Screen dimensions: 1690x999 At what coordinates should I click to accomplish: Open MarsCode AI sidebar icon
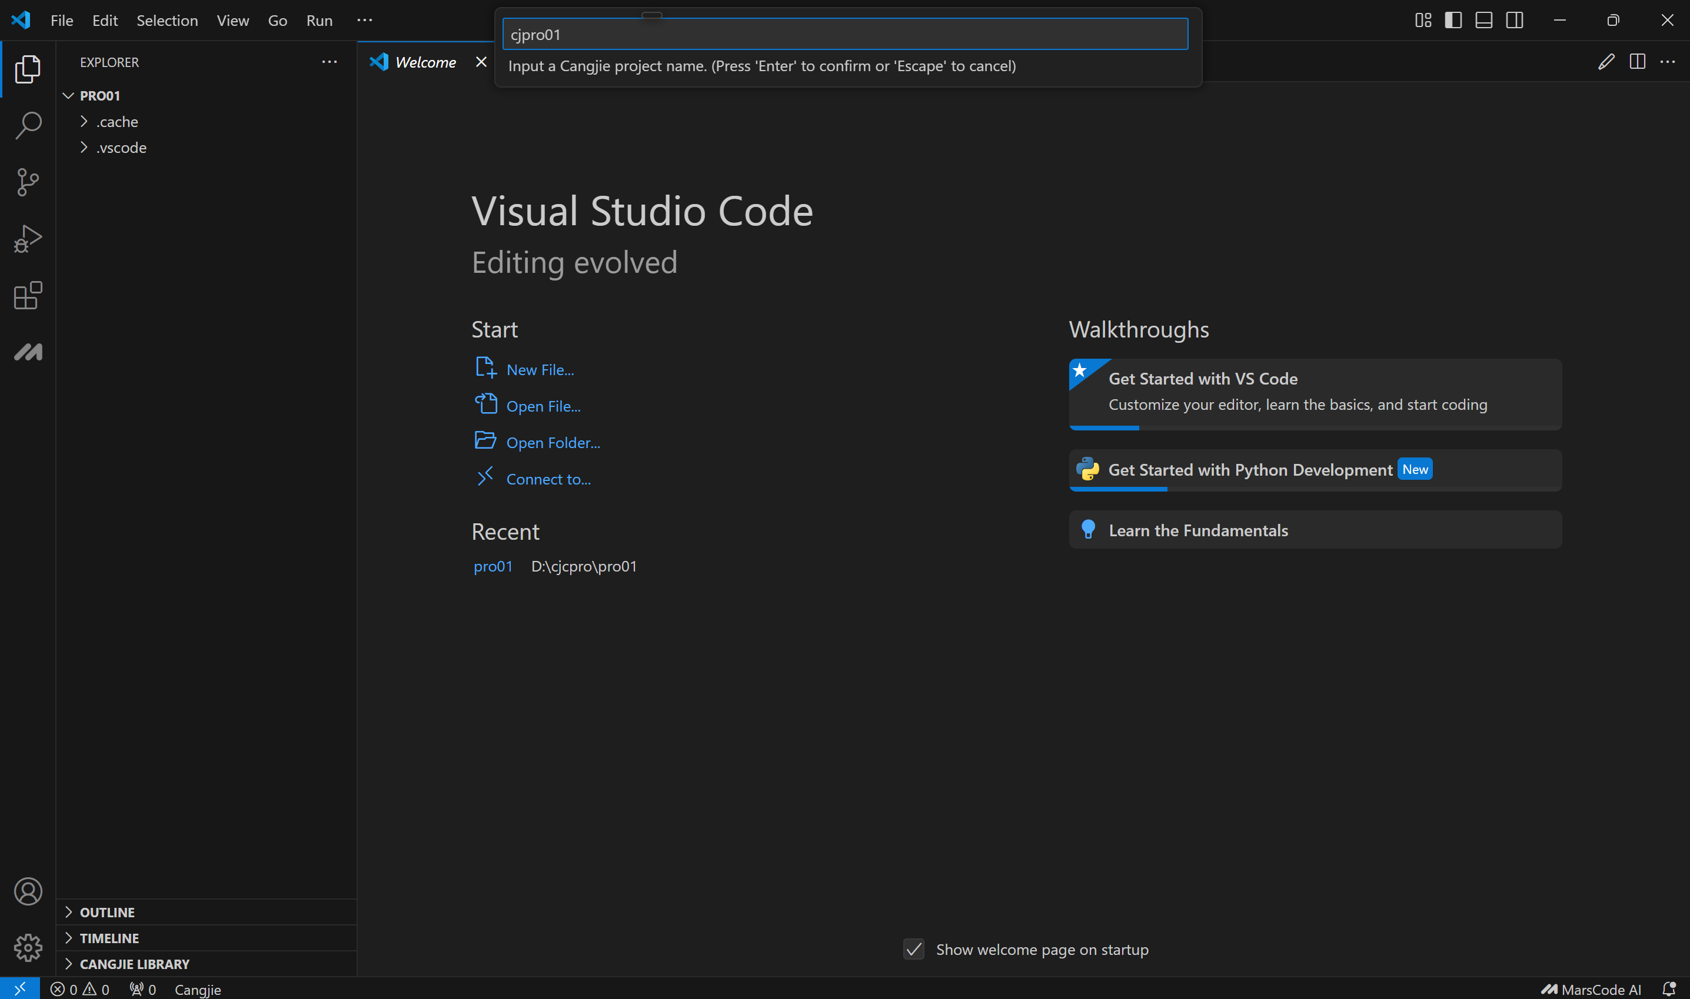pyautogui.click(x=28, y=352)
